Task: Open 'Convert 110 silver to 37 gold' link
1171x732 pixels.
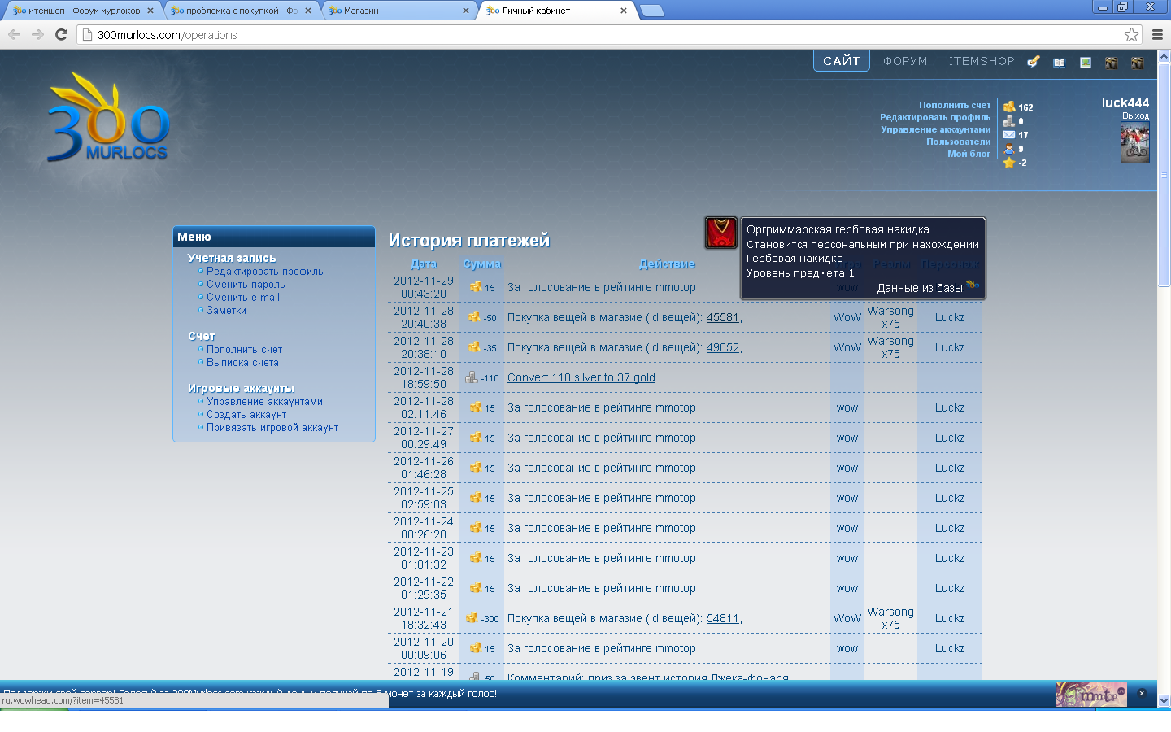Action: tap(581, 377)
